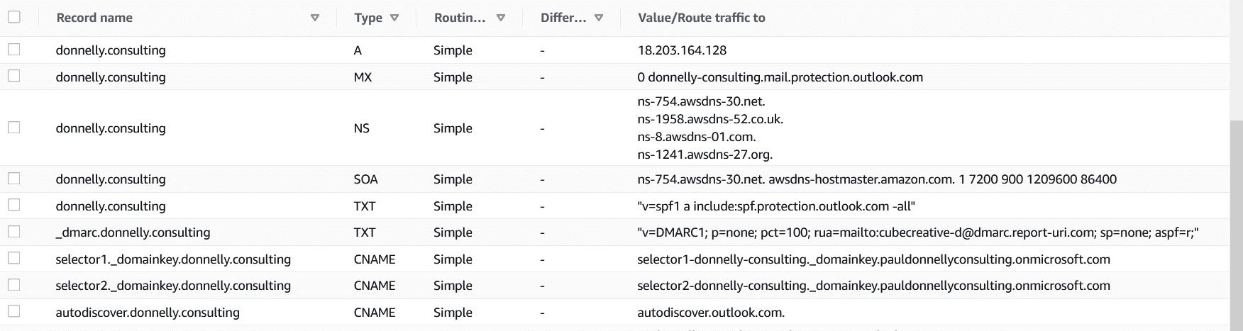Click the Record name column header
Viewport: 1243px width, 331px height.
(94, 18)
